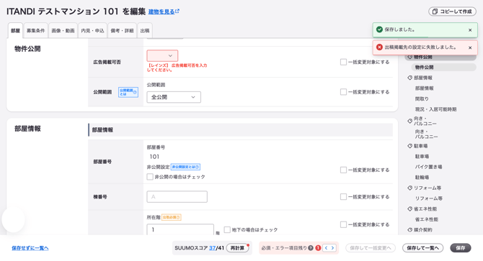This screenshot has width=483, height=261.
Task: Check 一括変更対象にする for 広告掲載可否
Action: pyautogui.click(x=343, y=62)
